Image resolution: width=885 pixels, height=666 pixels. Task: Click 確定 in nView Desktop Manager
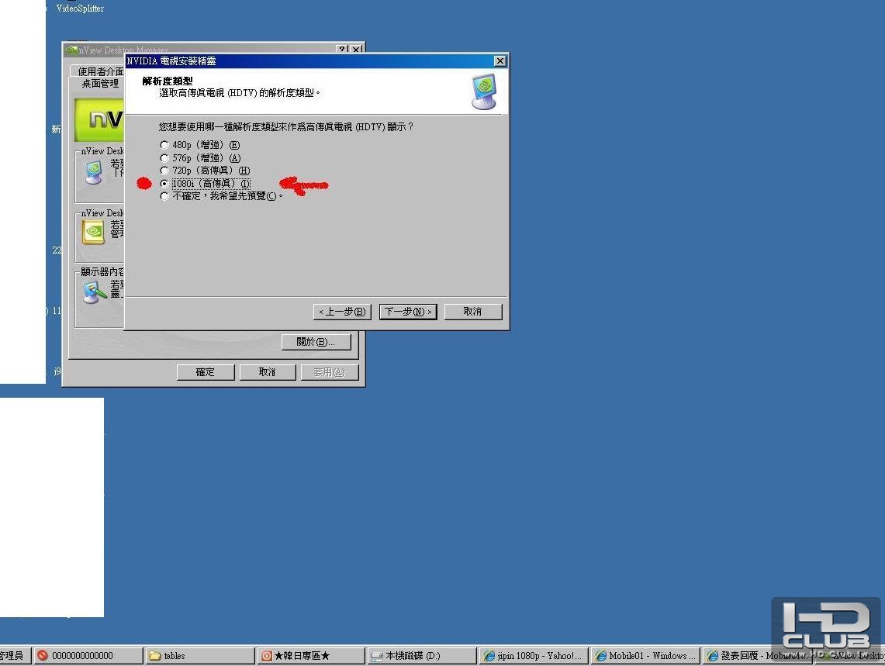click(x=206, y=372)
